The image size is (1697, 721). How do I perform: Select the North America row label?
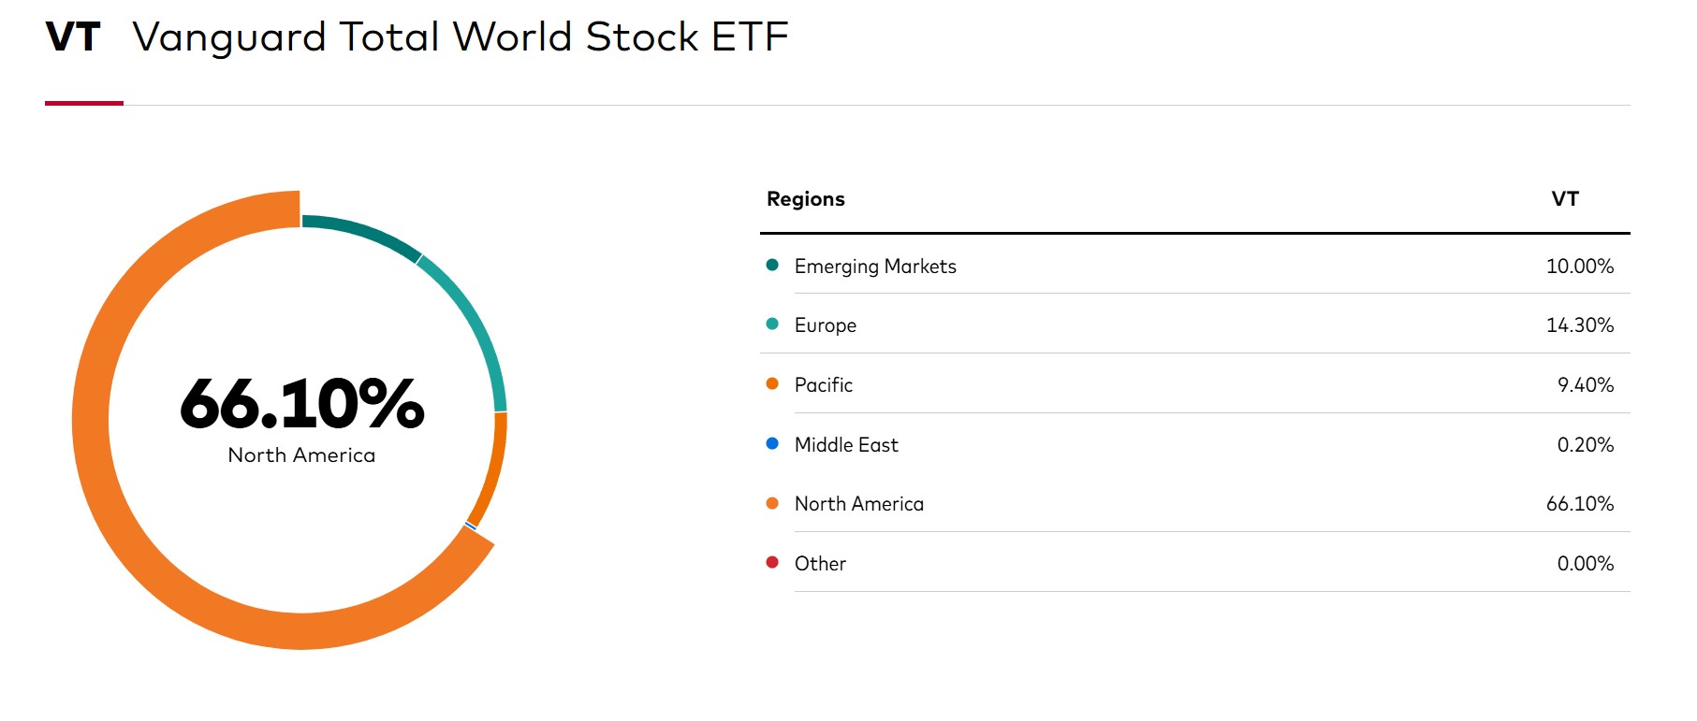(x=859, y=504)
